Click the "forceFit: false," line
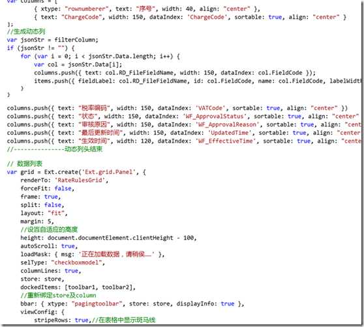364x327 pixels. 48,189
